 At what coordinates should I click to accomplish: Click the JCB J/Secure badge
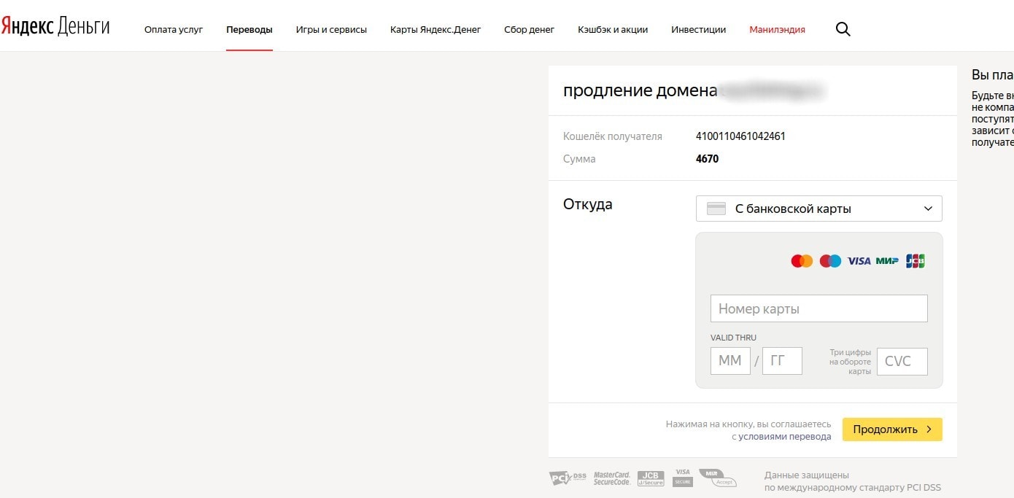click(x=651, y=478)
